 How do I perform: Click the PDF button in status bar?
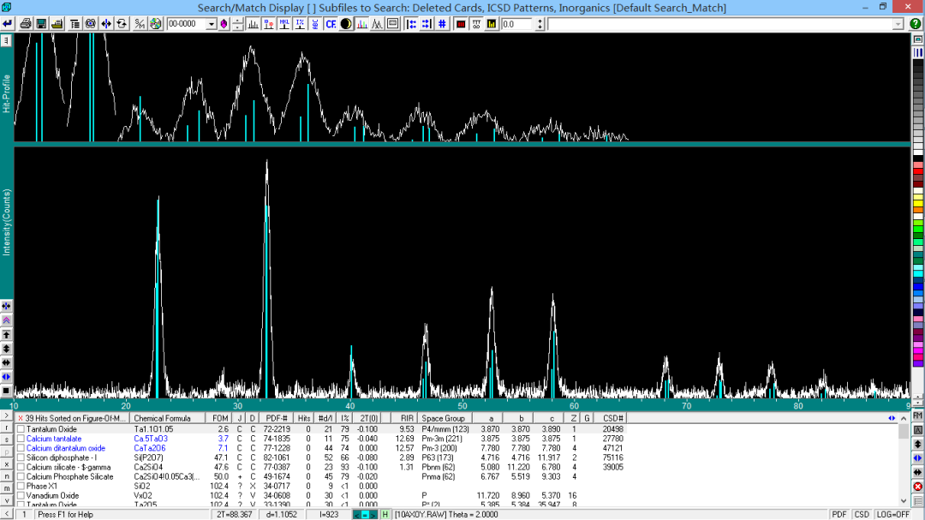click(838, 514)
